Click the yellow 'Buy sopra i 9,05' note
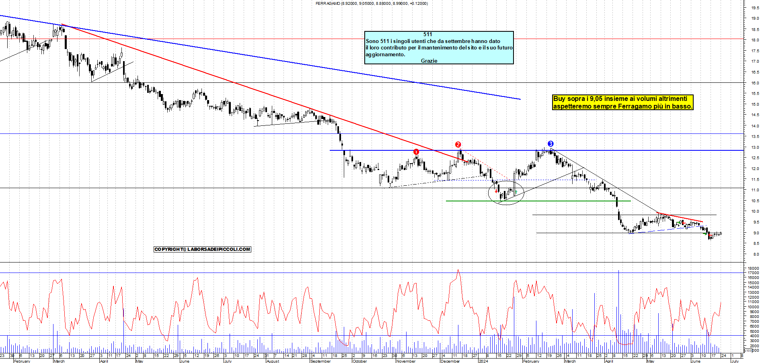 tap(623, 103)
